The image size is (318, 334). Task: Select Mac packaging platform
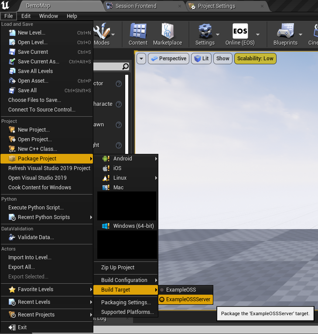[126, 188]
